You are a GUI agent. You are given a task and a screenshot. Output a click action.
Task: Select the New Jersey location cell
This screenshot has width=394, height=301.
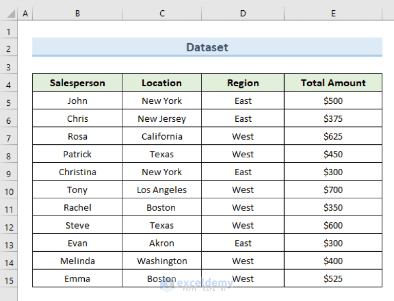click(162, 118)
